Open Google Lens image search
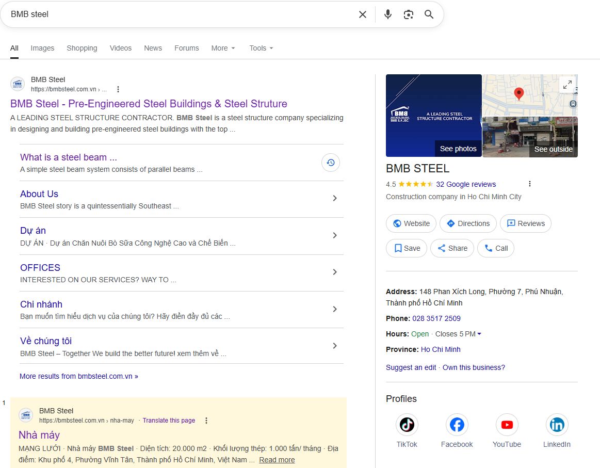Image resolution: width=600 pixels, height=468 pixels. pos(408,14)
